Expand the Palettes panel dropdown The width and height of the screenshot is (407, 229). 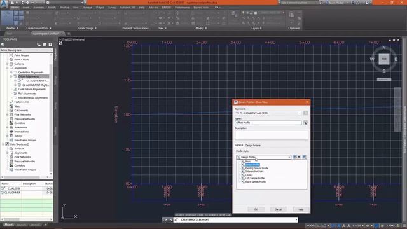(12, 28)
